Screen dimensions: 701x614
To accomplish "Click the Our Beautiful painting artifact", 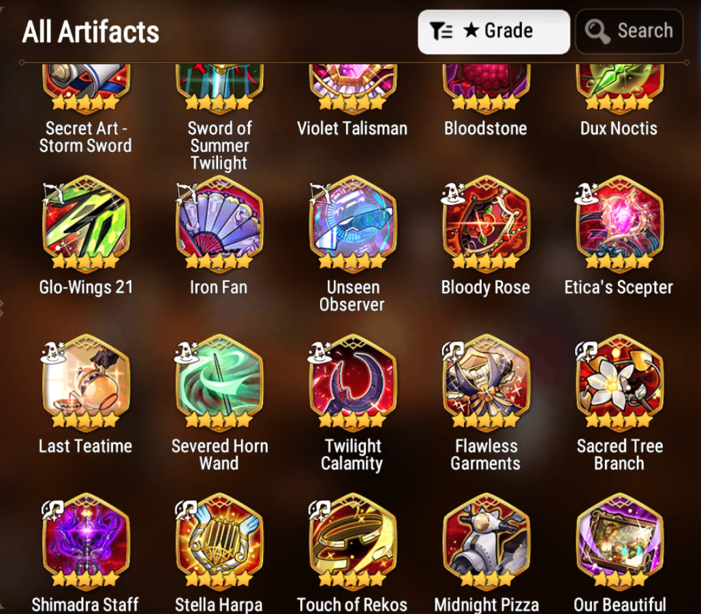I will 620,541.
